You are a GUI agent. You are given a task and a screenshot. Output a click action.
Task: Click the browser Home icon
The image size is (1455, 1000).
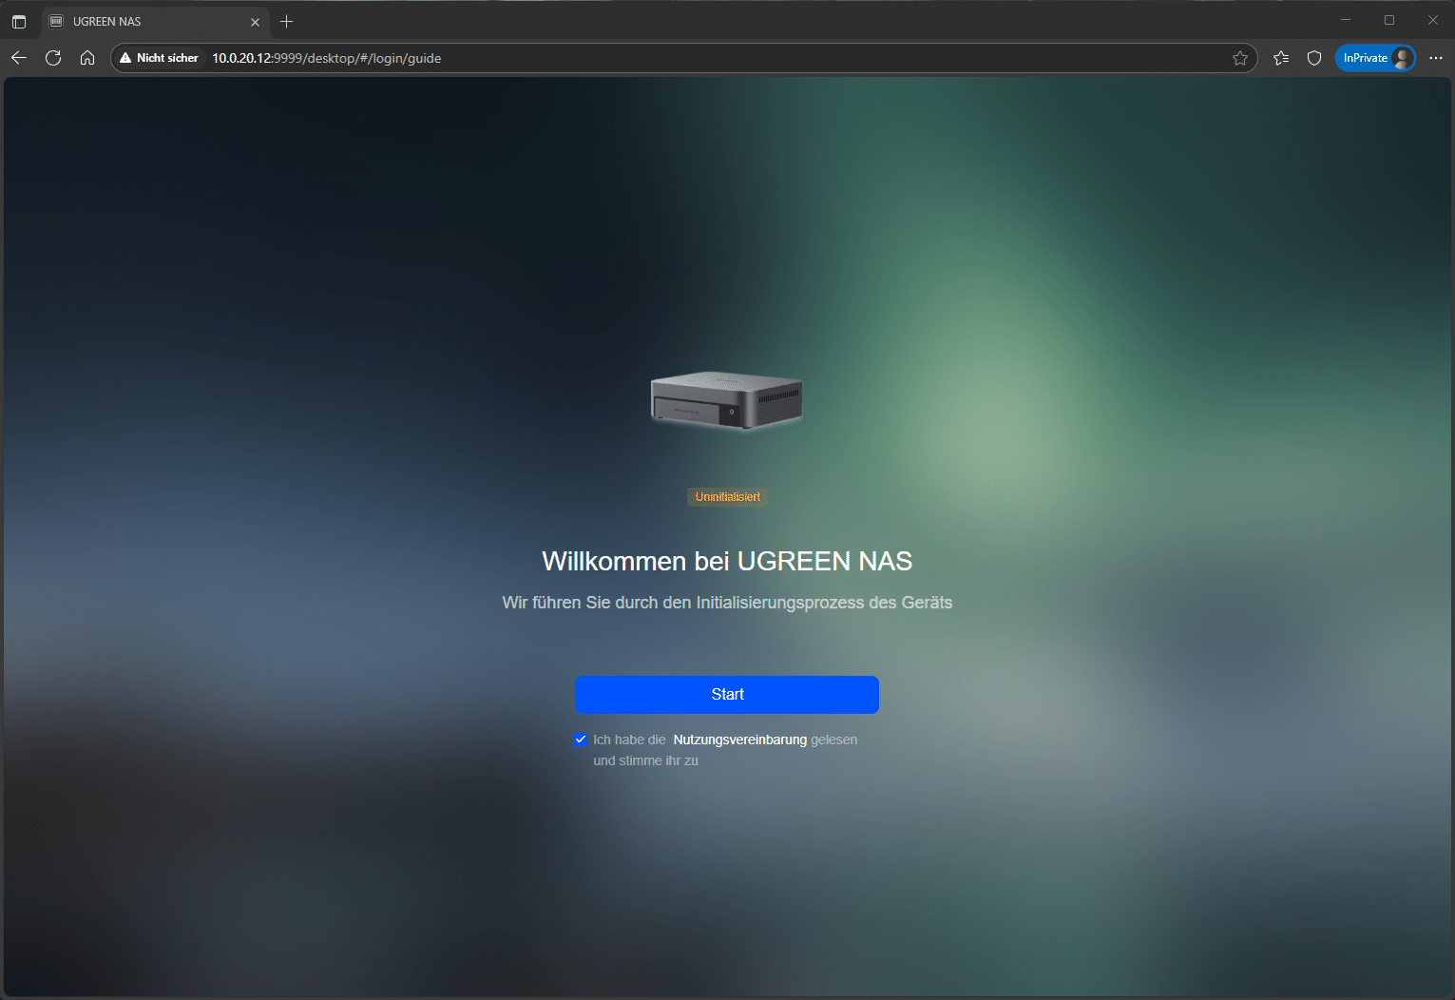point(87,58)
